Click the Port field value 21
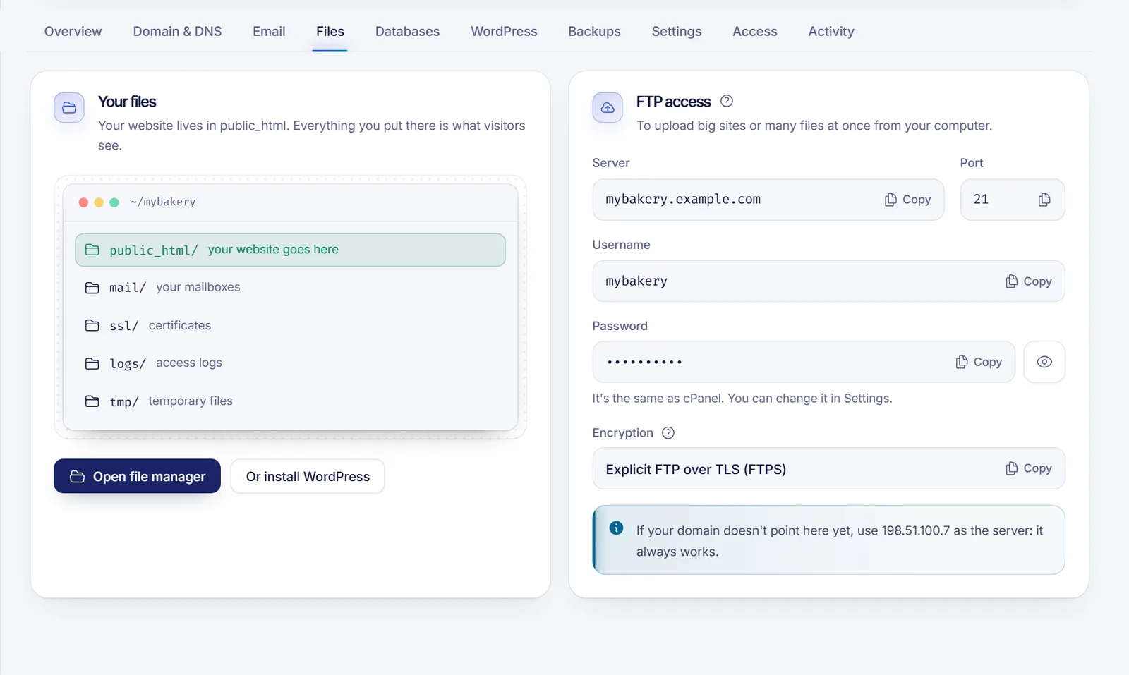Screen dimensions: 1129x675 tap(1012, 200)
